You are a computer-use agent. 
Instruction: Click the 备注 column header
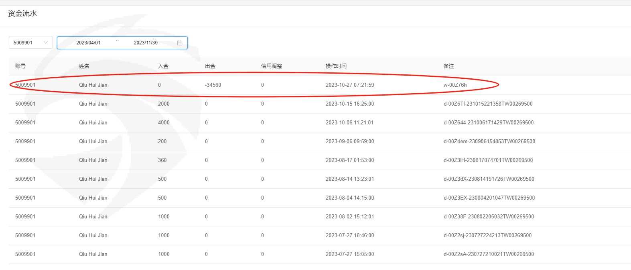point(449,66)
